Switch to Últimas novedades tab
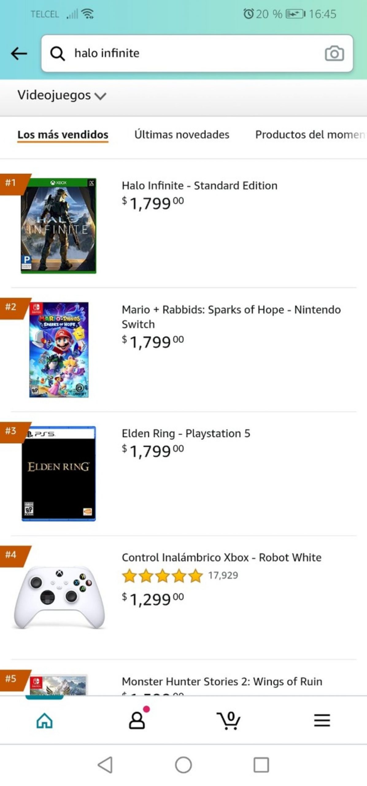 pyautogui.click(x=182, y=134)
